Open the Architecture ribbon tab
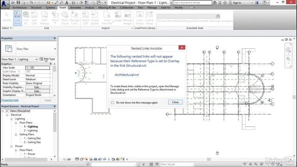This screenshot has width=297, height=167. pyautogui.click(x=19, y=7)
